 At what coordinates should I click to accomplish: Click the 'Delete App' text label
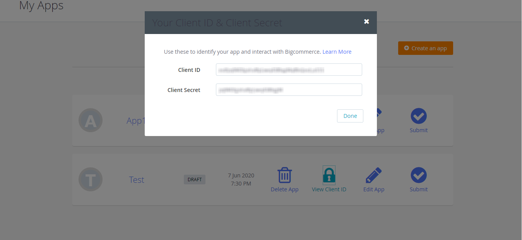click(x=284, y=189)
